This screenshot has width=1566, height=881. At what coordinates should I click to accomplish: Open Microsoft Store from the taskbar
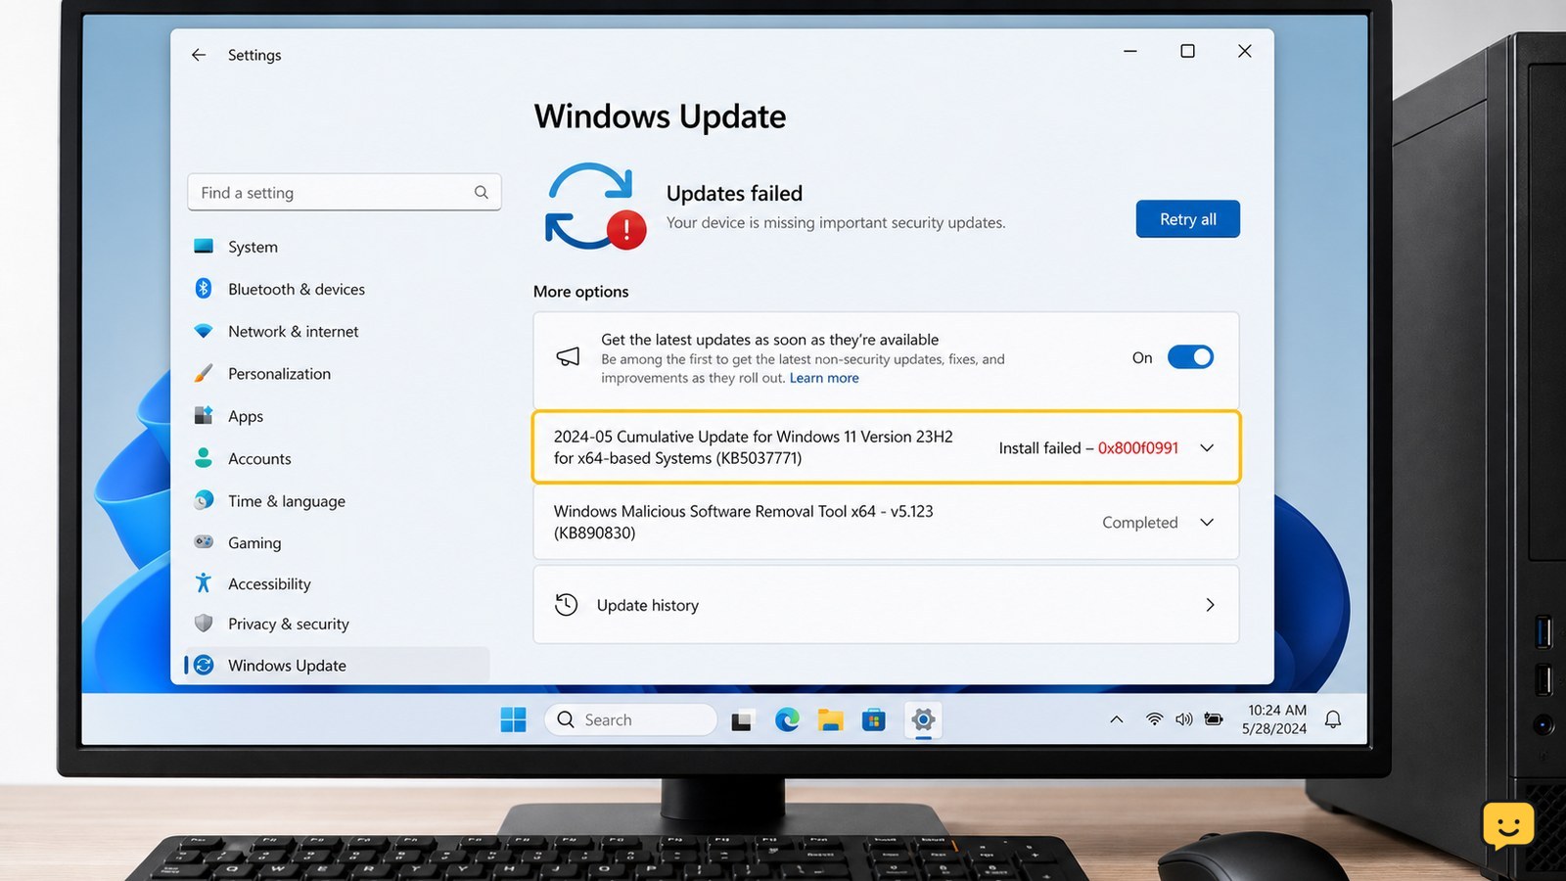pos(874,720)
